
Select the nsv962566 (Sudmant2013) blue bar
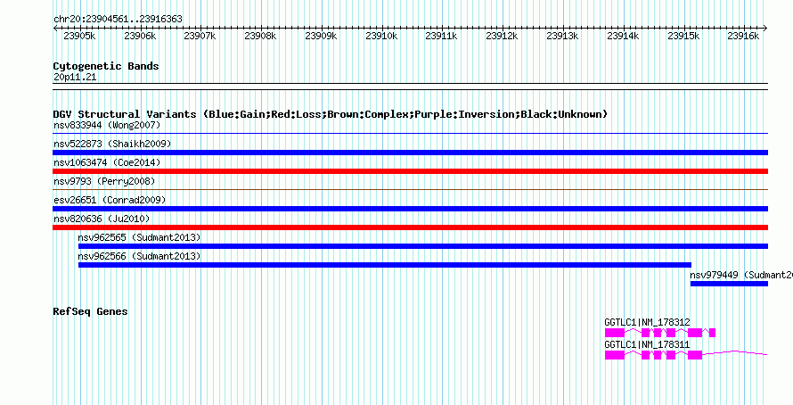coord(385,265)
